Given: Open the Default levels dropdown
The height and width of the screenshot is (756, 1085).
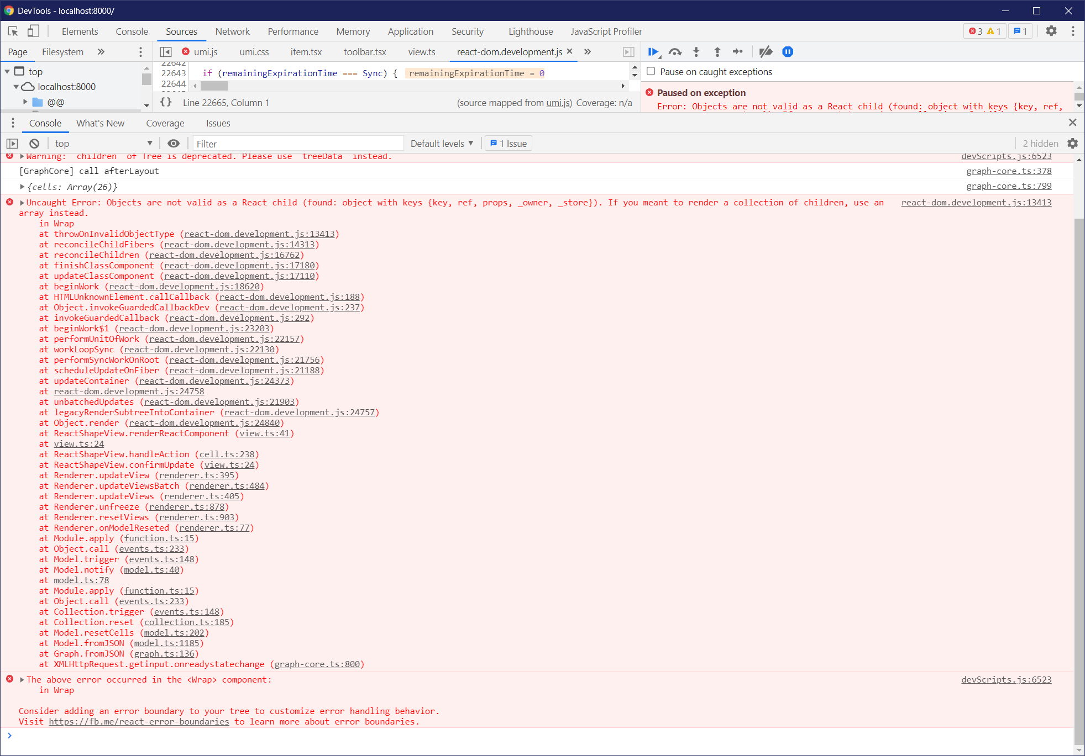Looking at the screenshot, I should [x=441, y=143].
